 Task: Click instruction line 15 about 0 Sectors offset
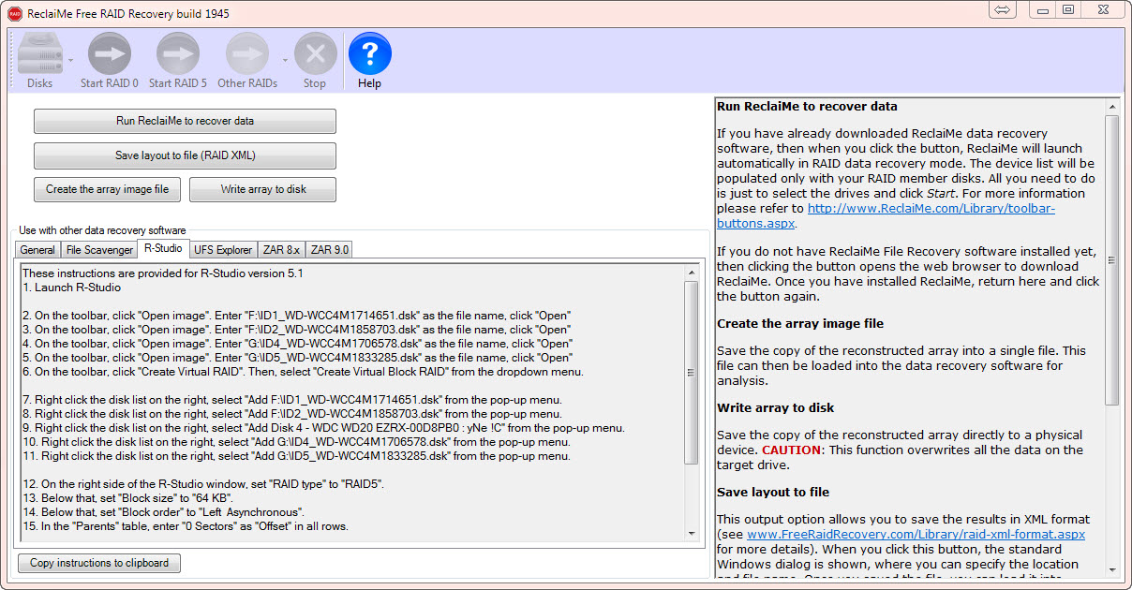pyautogui.click(x=186, y=526)
